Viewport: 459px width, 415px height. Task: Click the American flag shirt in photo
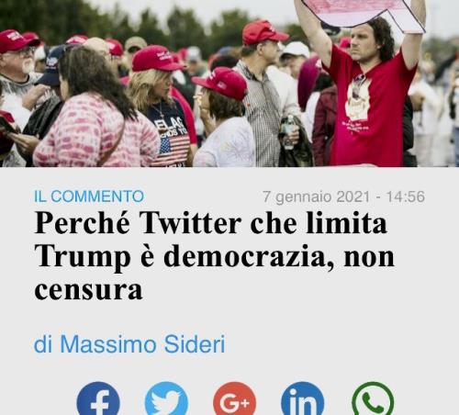(x=174, y=149)
